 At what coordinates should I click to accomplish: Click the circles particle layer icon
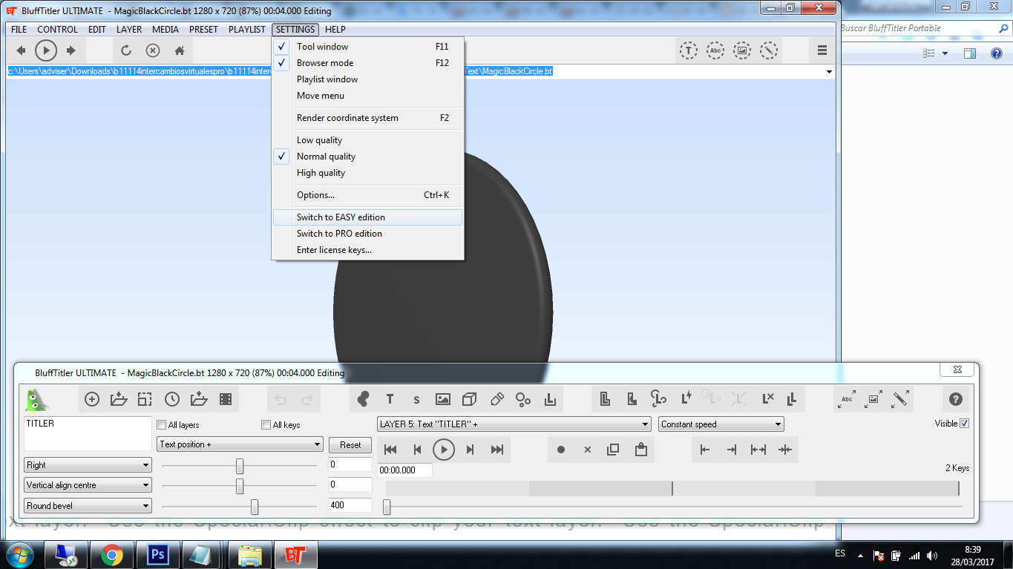pos(523,399)
